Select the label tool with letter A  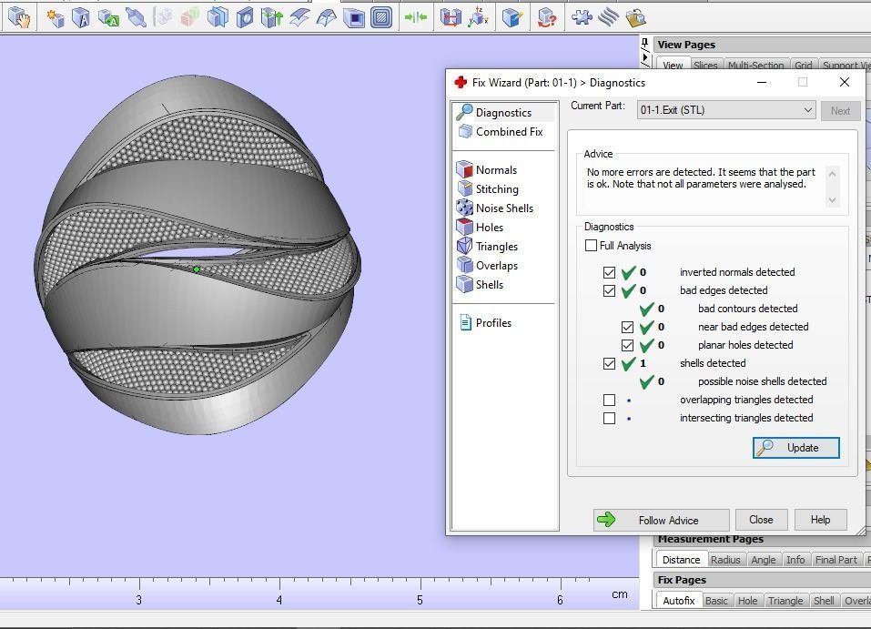tap(81, 18)
